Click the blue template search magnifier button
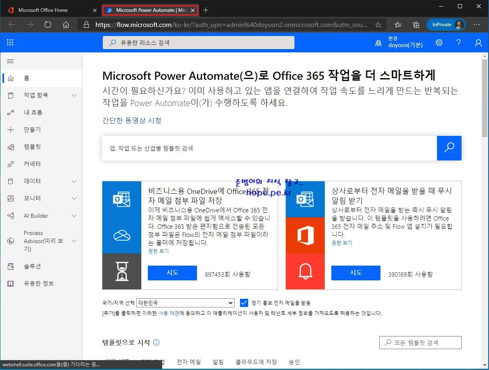489x370 pixels. pyautogui.click(x=449, y=148)
